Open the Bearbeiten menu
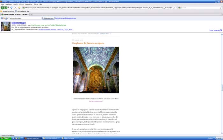Screen dimensions: 223x140 click(9, 4)
